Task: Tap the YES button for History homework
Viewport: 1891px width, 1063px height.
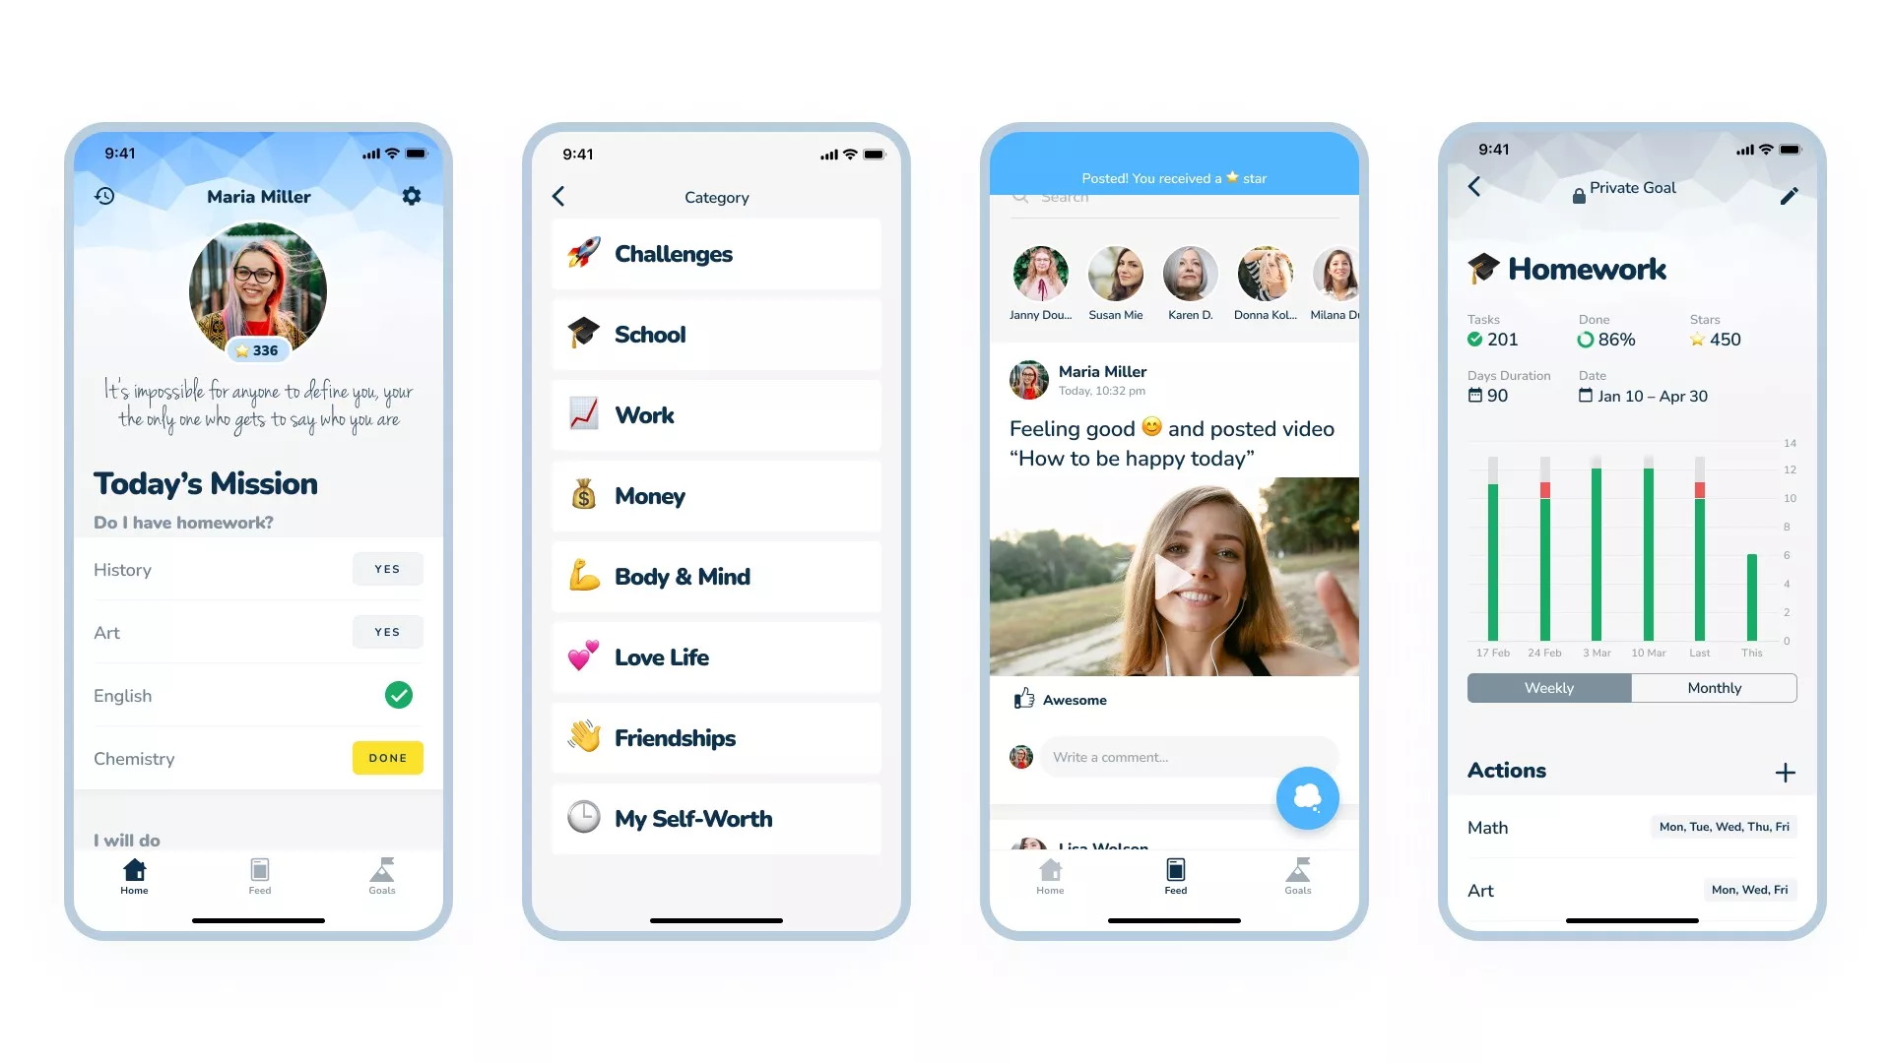Action: click(x=387, y=569)
